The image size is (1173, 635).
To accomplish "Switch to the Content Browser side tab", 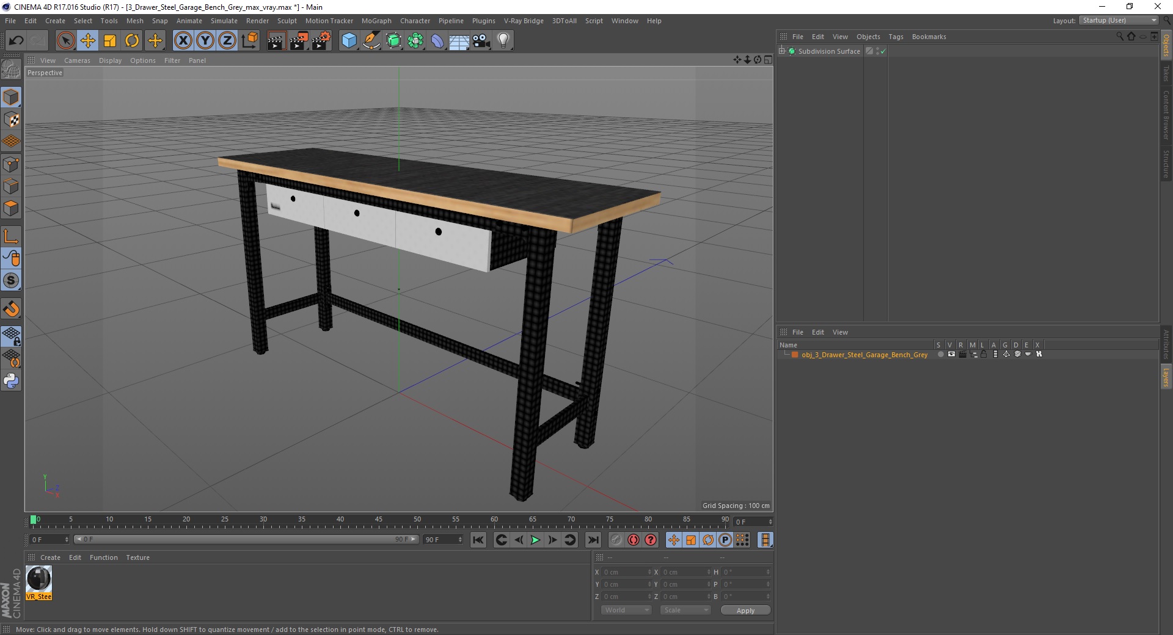I will point(1166,115).
